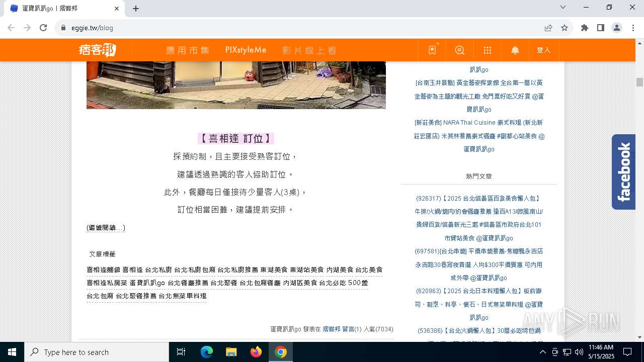The image size is (644, 362).
Task: Toggle the Chrome side panel
Action: tap(601, 28)
